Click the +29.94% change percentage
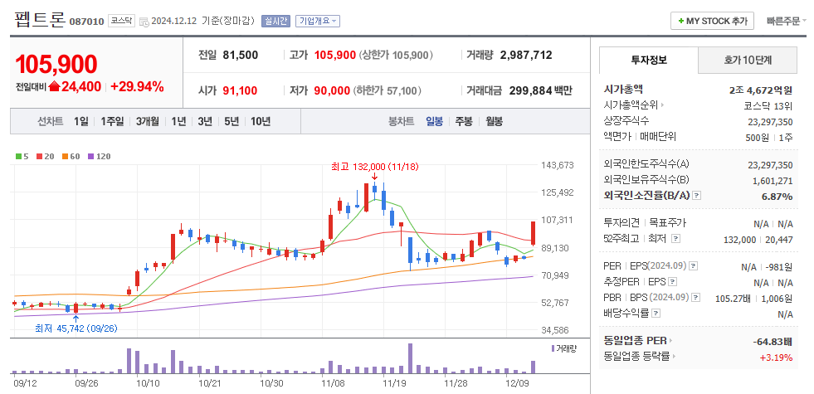Screen dimensions: 814x394 point(137,87)
